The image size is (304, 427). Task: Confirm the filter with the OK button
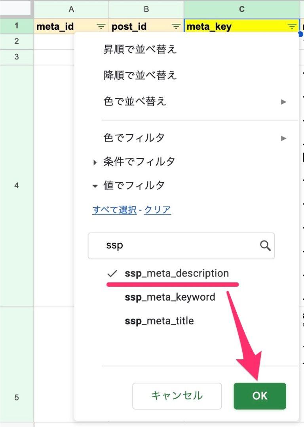[260, 395]
